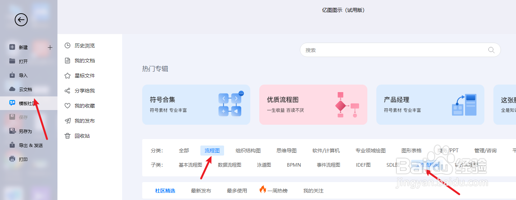Switch to 最多使用 tab
This screenshot has width=516, height=200.
pos(237,191)
